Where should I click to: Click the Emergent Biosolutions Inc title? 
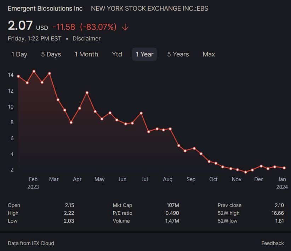(x=45, y=9)
